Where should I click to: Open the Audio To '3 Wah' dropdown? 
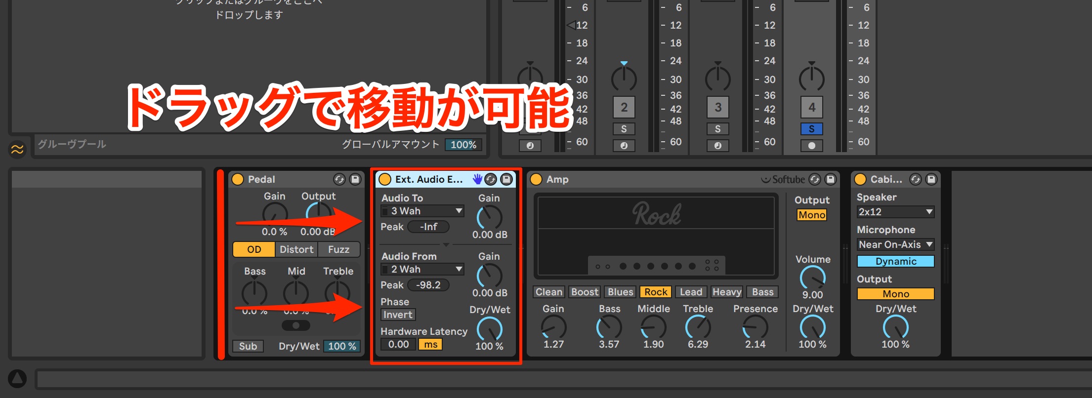422,211
